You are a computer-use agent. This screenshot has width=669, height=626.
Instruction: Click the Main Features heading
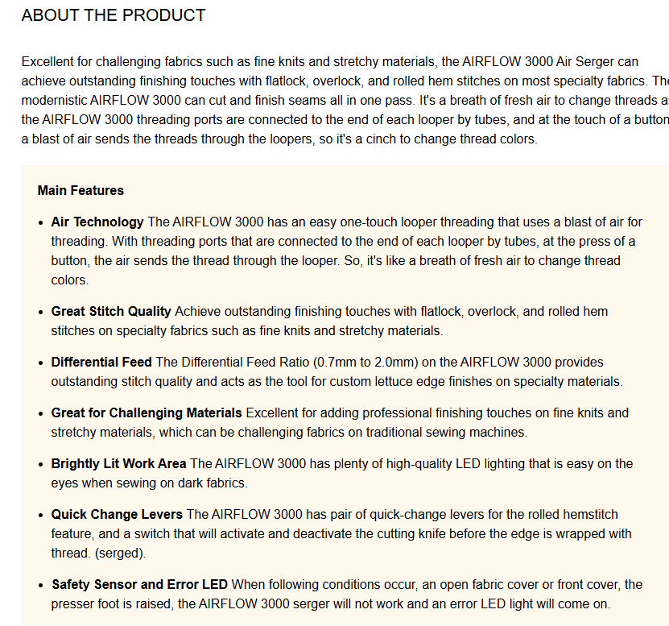(x=81, y=191)
